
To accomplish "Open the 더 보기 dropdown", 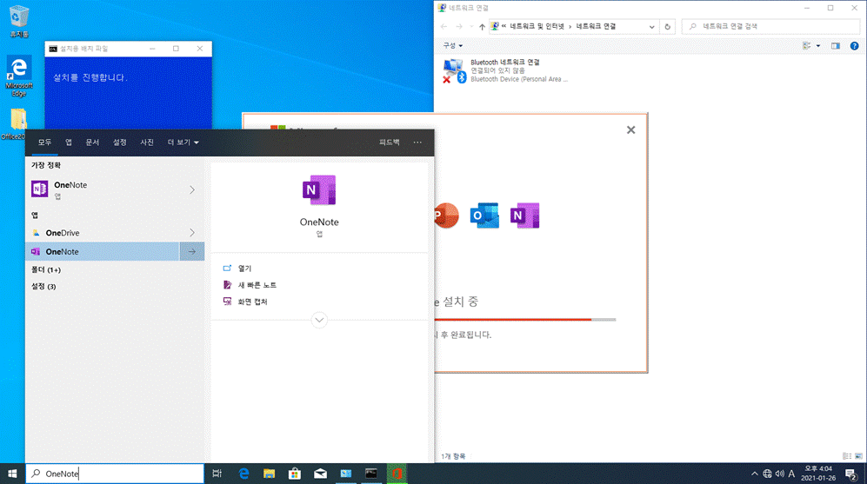I will click(183, 143).
